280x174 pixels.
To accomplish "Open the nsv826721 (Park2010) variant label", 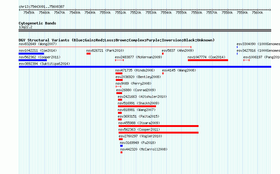I will (105, 50).
